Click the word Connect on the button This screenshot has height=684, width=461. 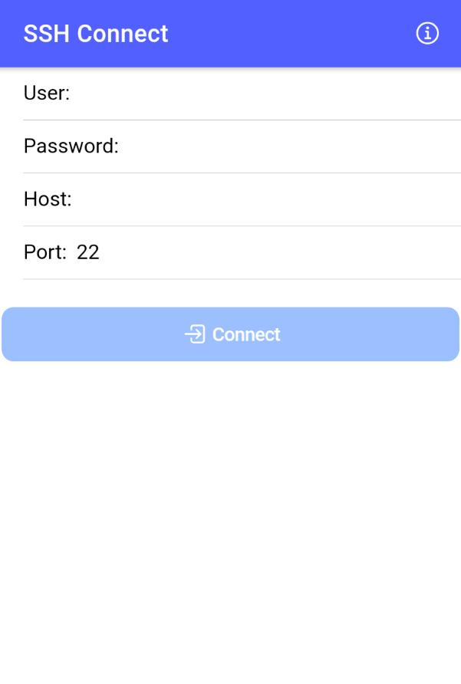246,334
